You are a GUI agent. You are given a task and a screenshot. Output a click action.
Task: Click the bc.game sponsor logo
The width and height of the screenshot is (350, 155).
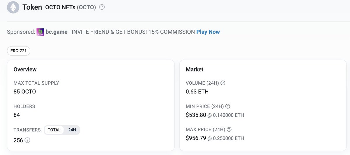point(41,32)
